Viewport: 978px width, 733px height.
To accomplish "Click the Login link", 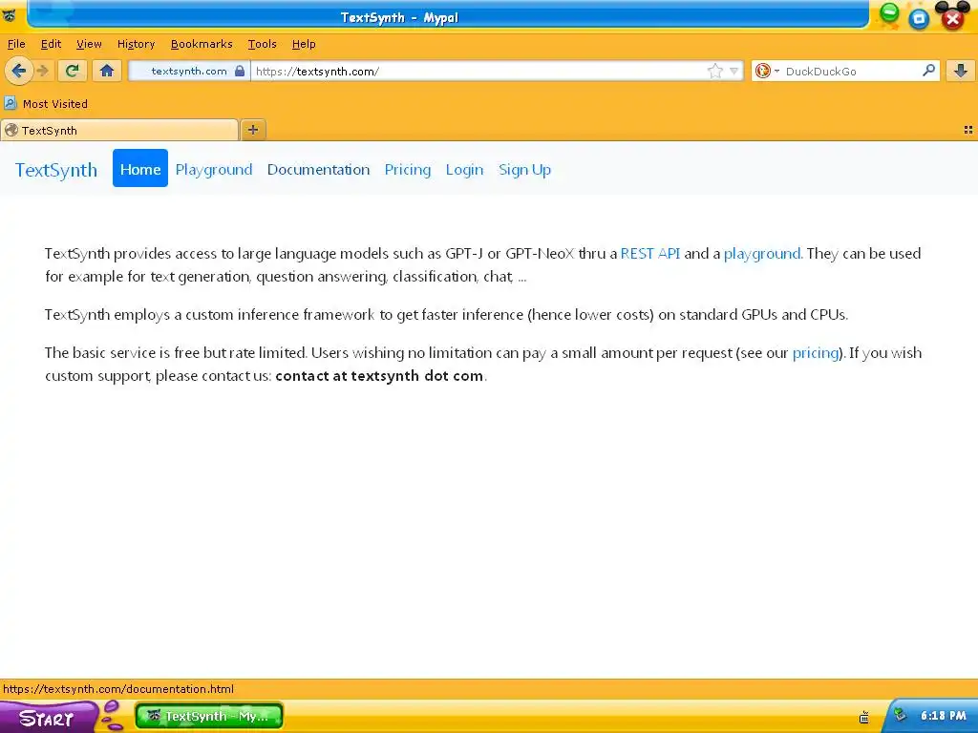I will click(464, 170).
